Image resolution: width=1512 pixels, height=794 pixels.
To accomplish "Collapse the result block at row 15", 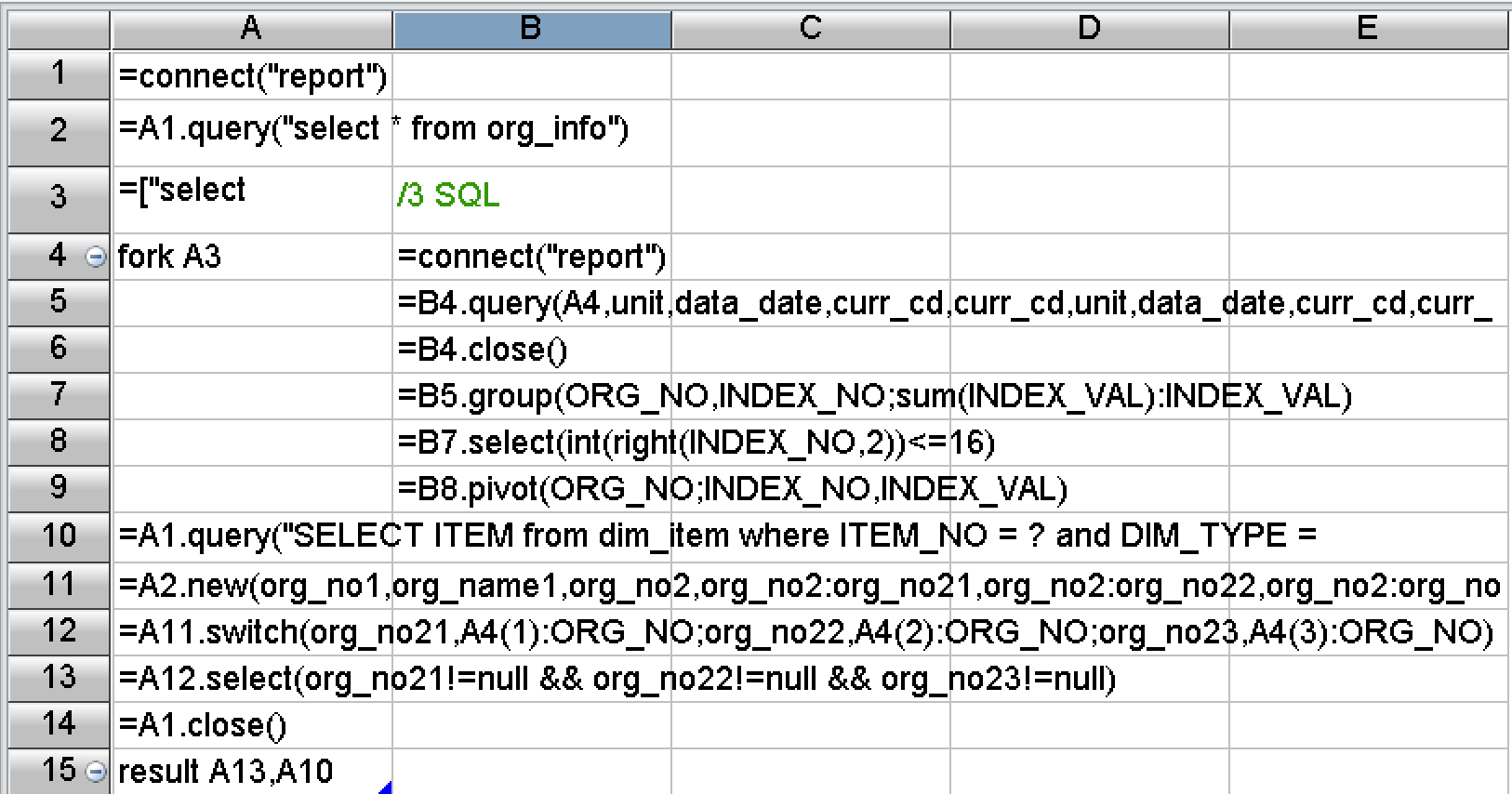I will 96,772.
